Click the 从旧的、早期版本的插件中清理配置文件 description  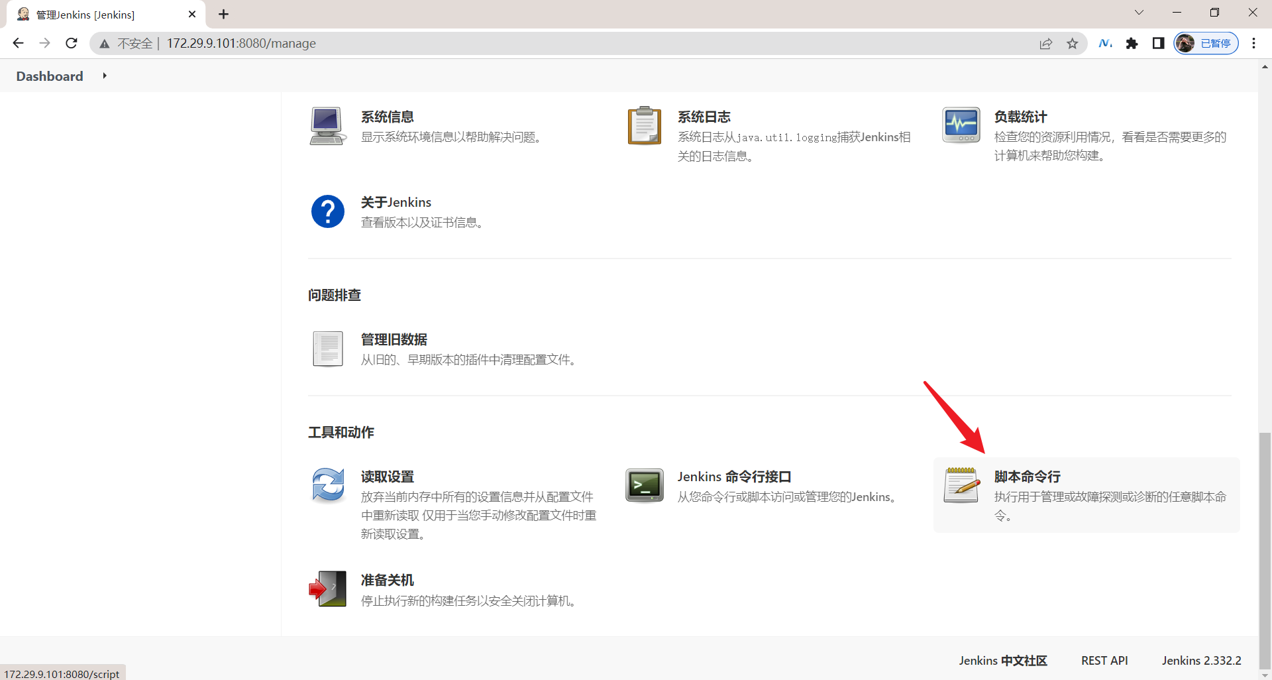coord(468,360)
